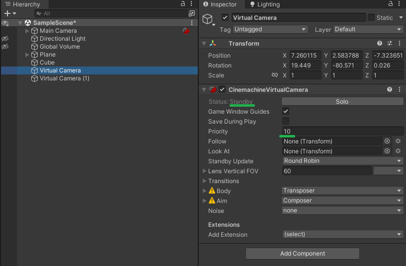Open the Layer dropdown Default

pyautogui.click(x=368, y=29)
